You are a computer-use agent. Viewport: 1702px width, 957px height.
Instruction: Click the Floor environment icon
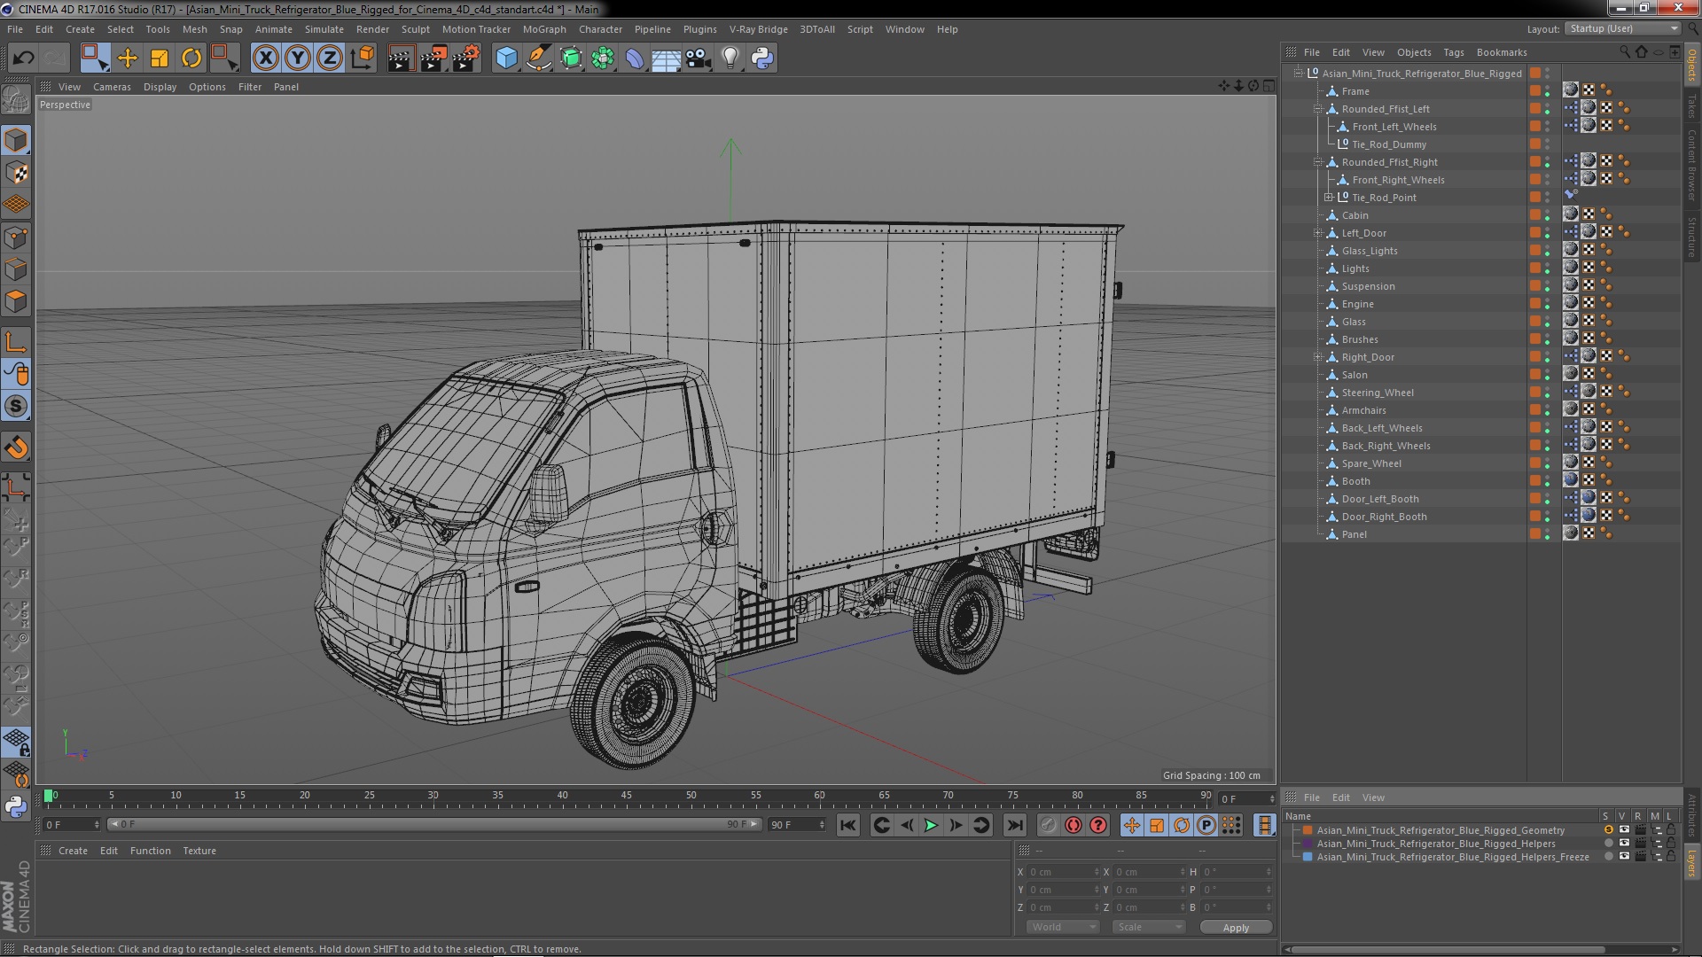coord(667,58)
